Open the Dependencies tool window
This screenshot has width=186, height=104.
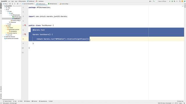click(x=43, y=101)
